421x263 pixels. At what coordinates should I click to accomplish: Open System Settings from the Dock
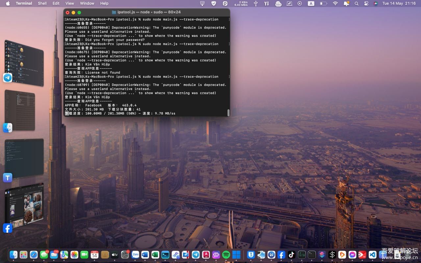(125, 254)
